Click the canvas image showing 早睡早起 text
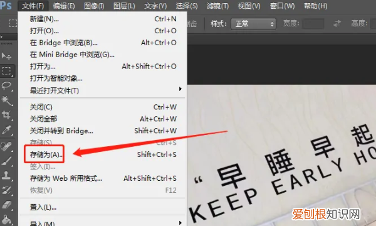 pos(281,155)
